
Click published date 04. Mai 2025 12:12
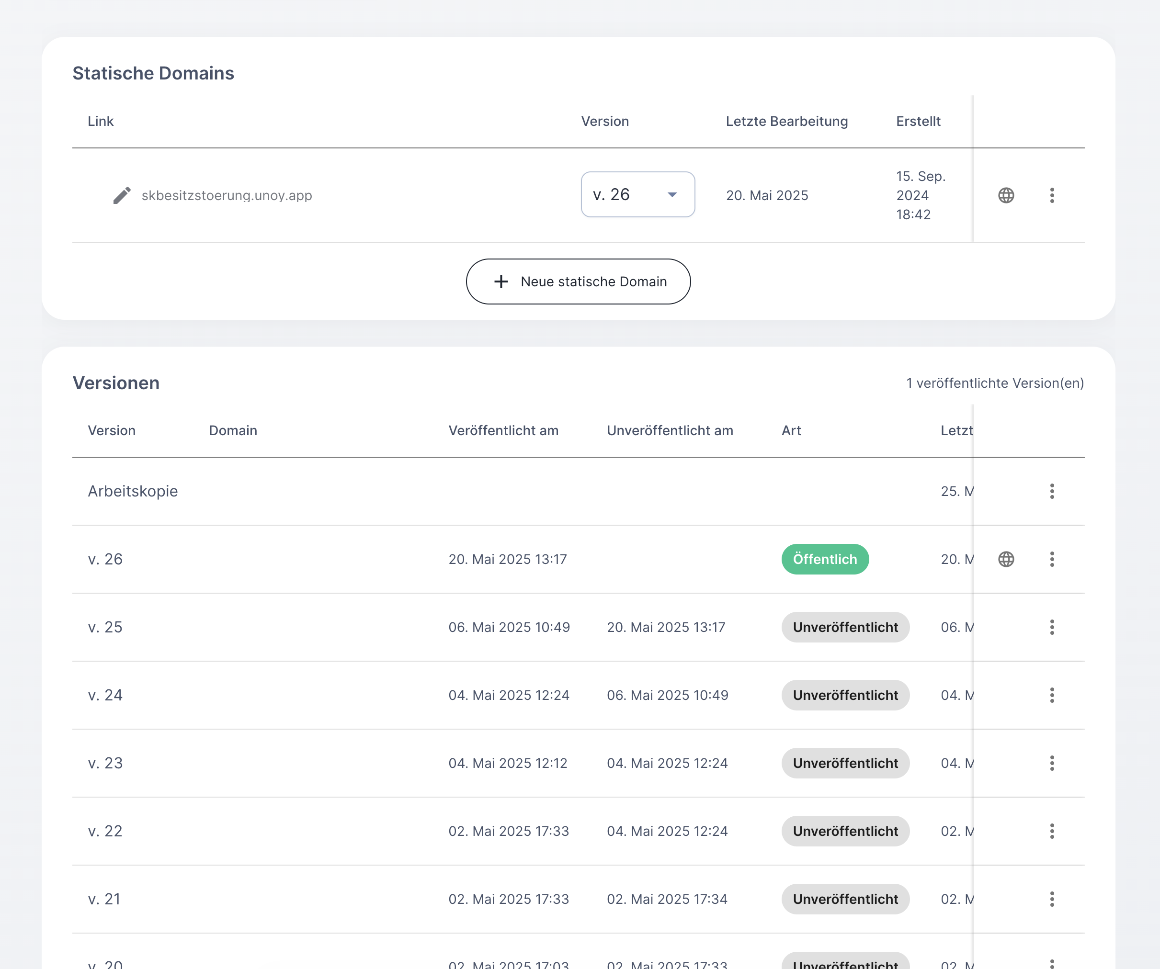[508, 763]
